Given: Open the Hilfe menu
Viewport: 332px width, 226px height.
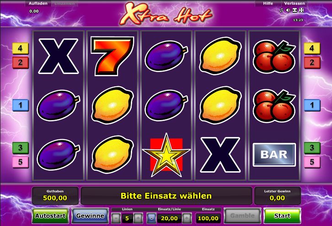Looking at the screenshot, I should (x=268, y=3).
